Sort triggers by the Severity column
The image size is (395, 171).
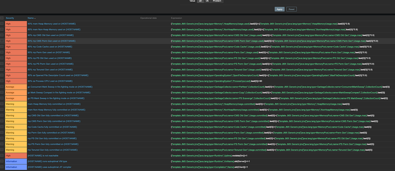pos(10,18)
